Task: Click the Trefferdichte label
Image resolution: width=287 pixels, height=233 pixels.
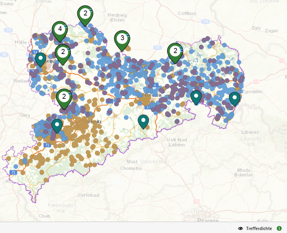Action: click(259, 228)
